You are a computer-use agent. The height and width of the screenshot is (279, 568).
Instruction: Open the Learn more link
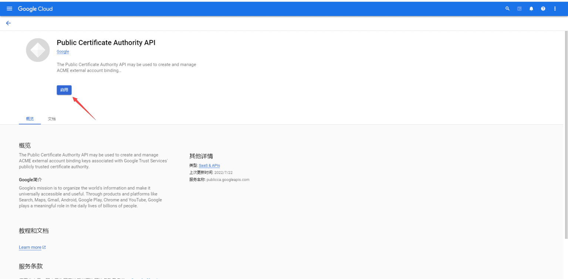point(30,247)
